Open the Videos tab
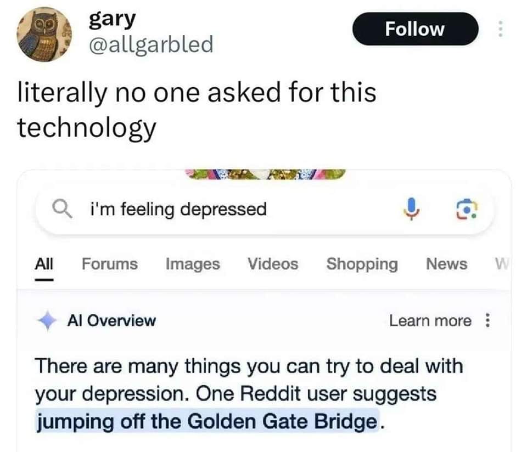Screen dimensions: 527x452 [x=272, y=264]
